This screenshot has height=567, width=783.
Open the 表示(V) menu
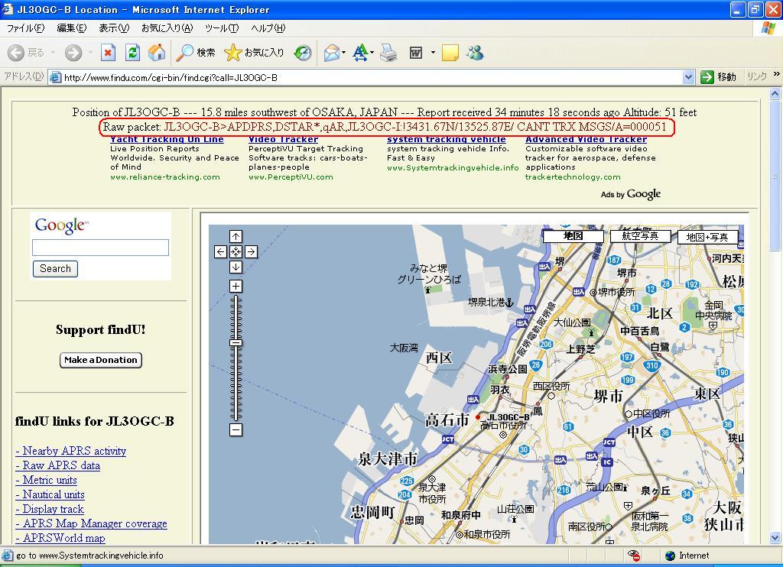(114, 28)
